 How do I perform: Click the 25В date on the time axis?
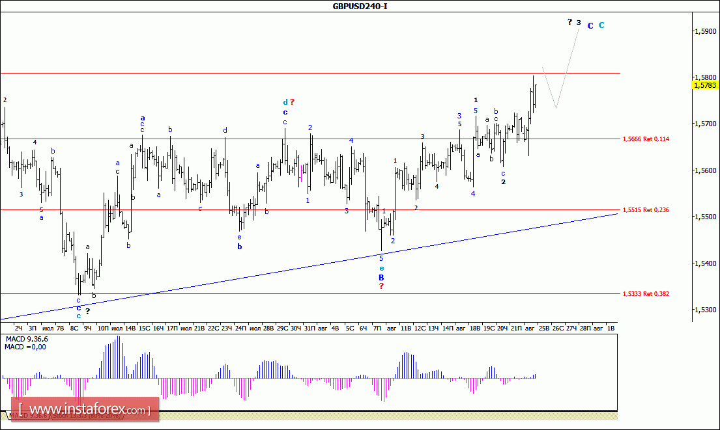(x=543, y=329)
